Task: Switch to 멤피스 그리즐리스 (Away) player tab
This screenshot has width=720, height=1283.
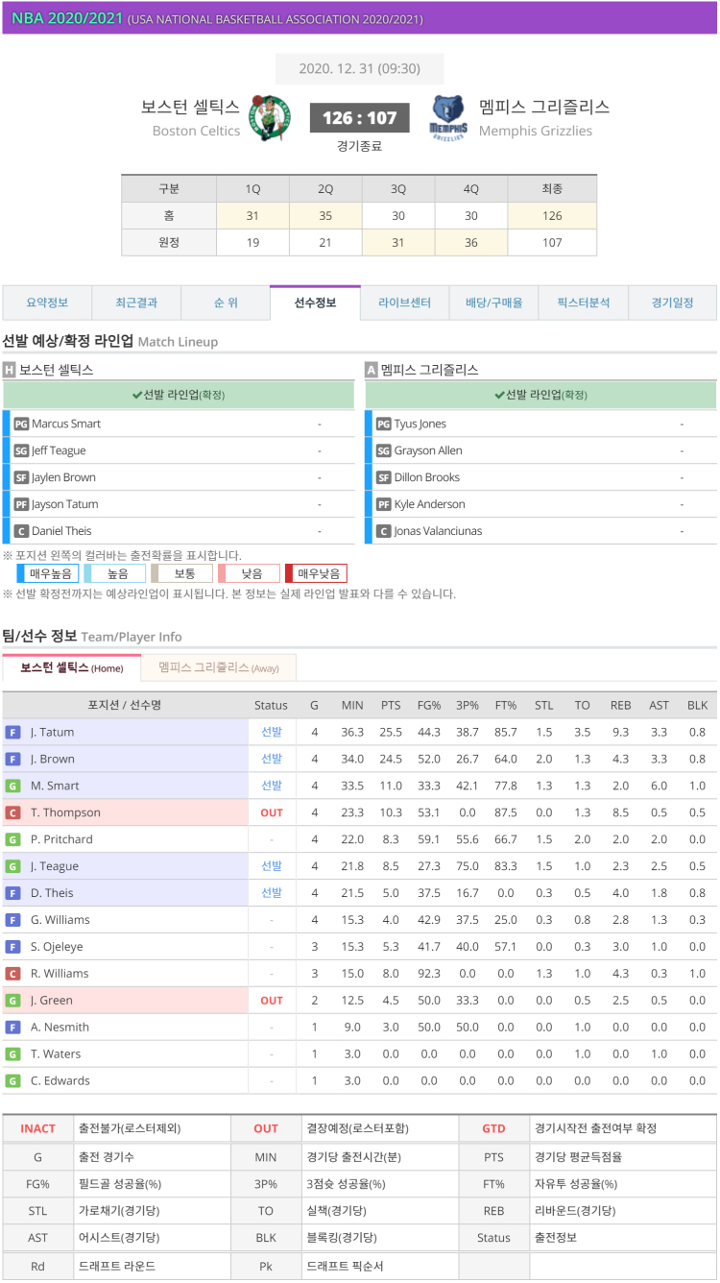Action: tap(218, 667)
